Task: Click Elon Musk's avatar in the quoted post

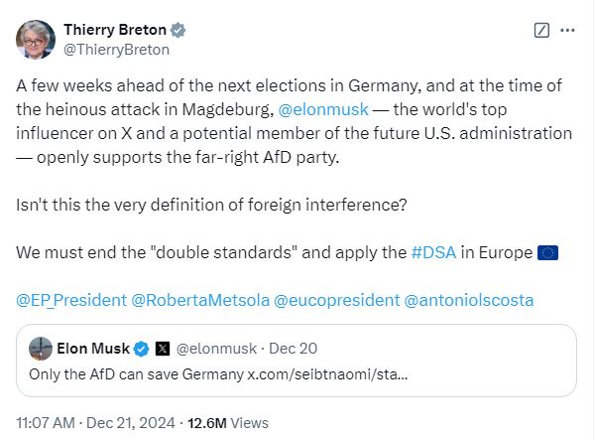Action: tap(41, 349)
